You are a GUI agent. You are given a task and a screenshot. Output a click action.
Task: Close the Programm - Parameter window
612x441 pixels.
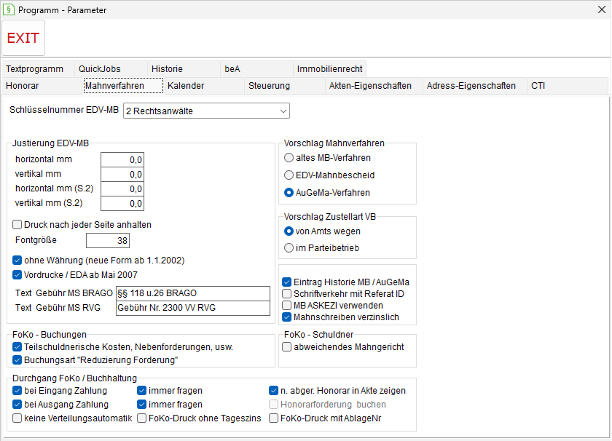coord(602,9)
